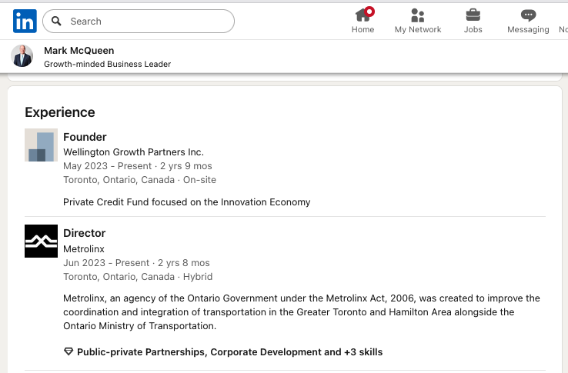Click the Experience section heading
Image resolution: width=568 pixels, height=373 pixels.
pos(60,112)
